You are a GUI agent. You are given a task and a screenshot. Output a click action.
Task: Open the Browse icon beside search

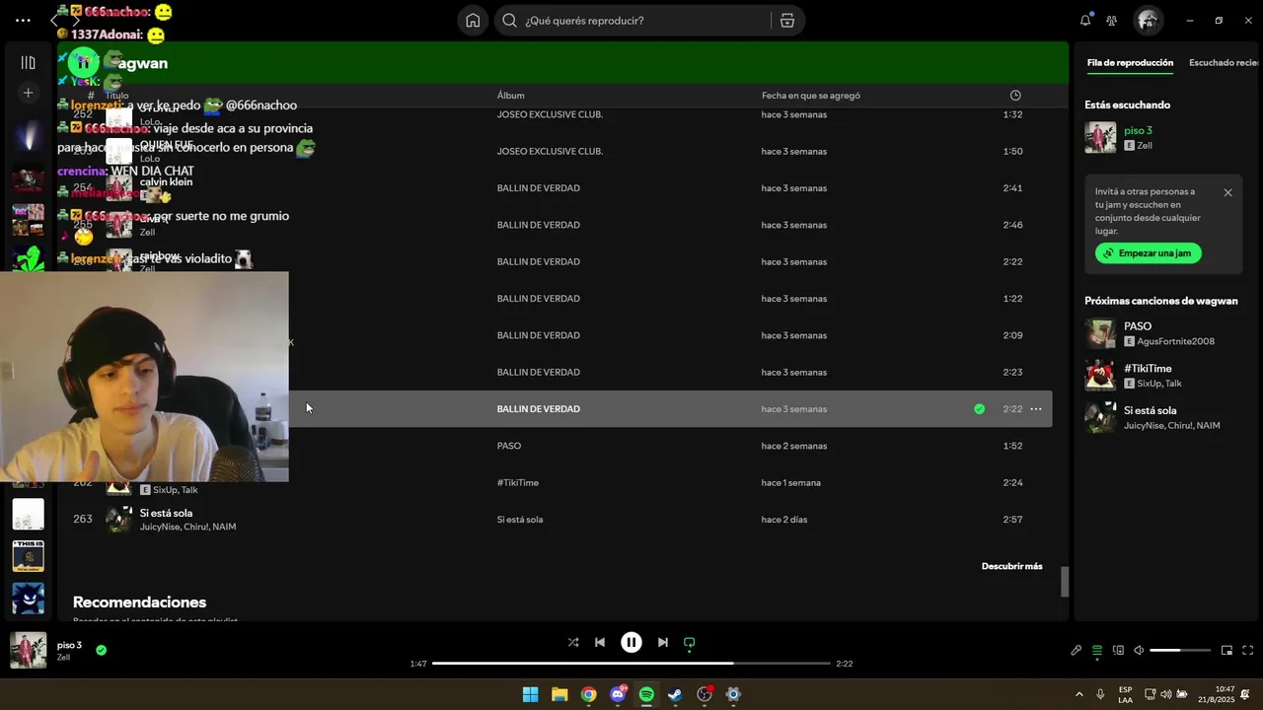[x=786, y=21]
